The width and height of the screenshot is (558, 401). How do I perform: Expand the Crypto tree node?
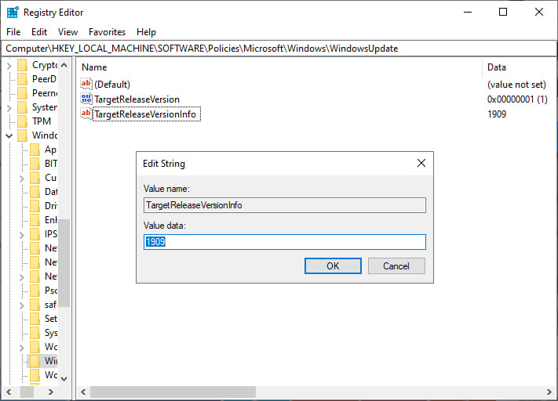point(9,65)
